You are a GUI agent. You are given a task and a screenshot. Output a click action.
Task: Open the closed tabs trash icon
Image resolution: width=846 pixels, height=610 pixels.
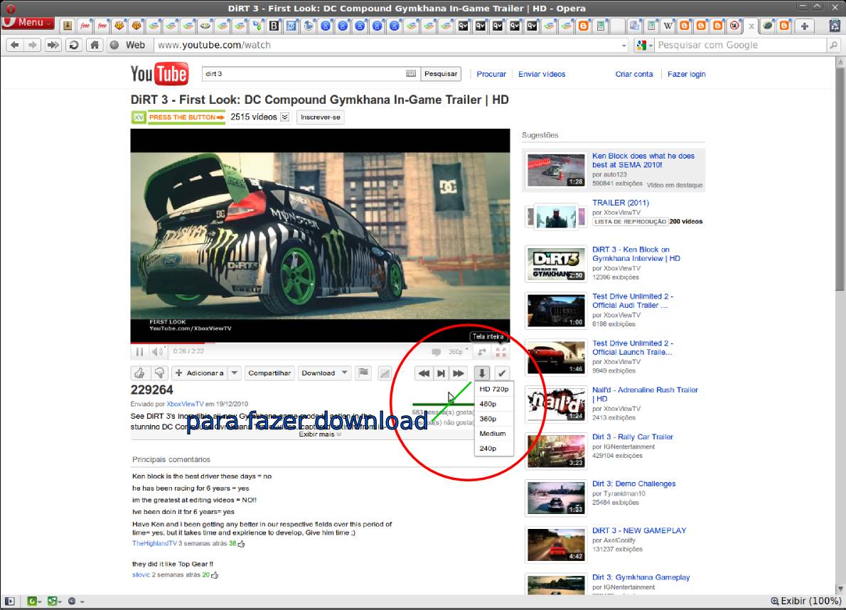point(835,26)
